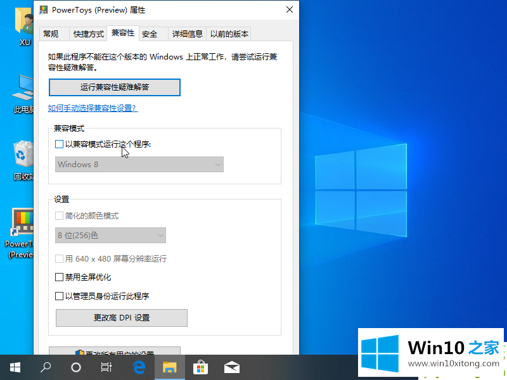The image size is (507, 380).
Task: Open the This PC desktop icon
Action: click(24, 87)
